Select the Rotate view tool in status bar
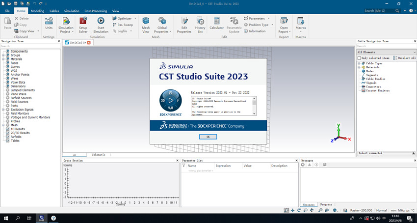The height and width of the screenshot is (223, 417). [x=299, y=210]
